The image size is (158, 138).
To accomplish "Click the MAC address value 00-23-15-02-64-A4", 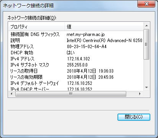I will click(x=87, y=47).
